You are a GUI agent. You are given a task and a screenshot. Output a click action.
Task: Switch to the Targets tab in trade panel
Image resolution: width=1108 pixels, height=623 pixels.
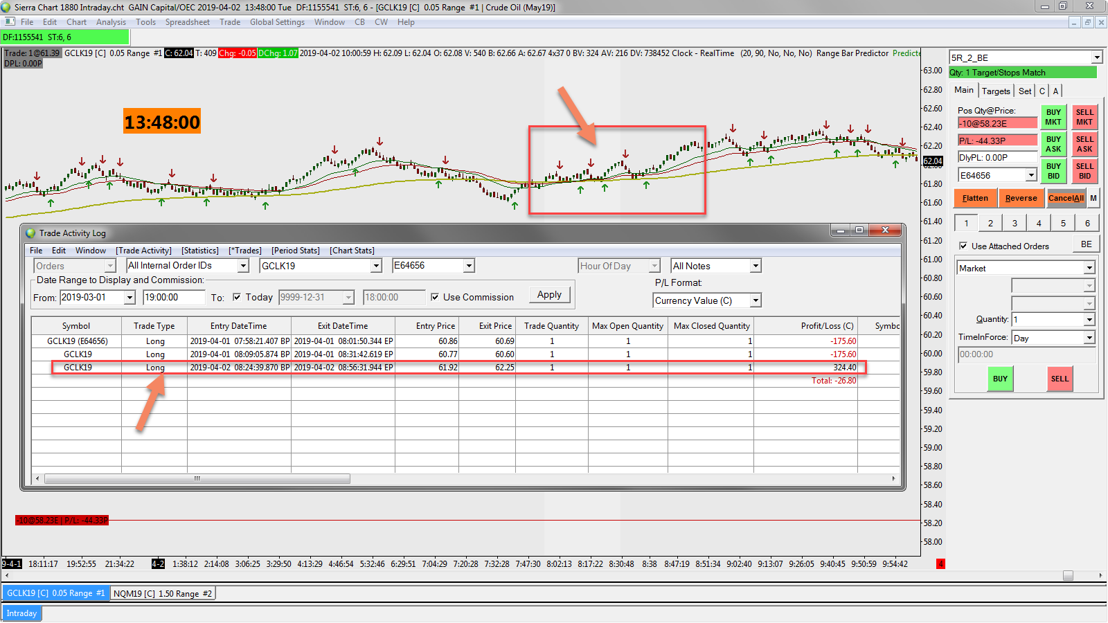(x=996, y=91)
